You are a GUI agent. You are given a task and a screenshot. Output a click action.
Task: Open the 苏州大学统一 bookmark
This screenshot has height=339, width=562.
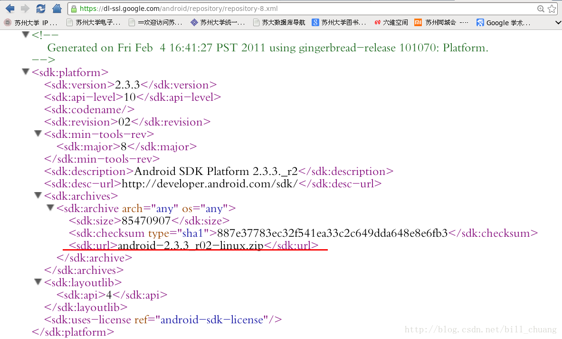[218, 23]
